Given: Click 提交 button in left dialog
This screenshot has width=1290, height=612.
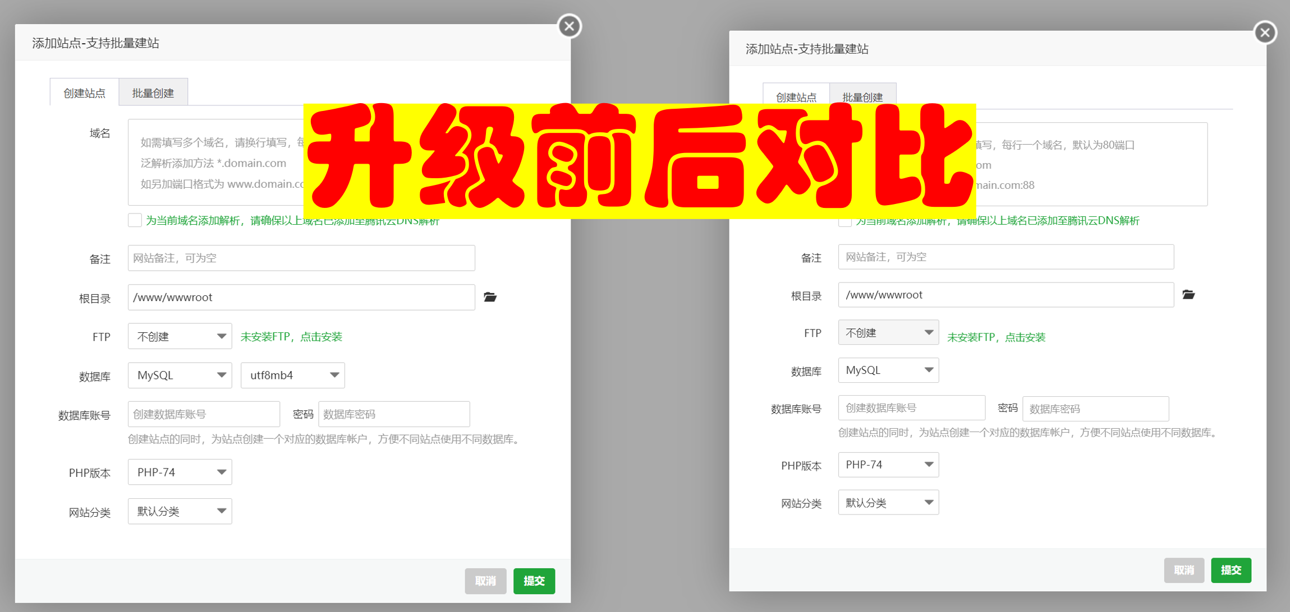Looking at the screenshot, I should tap(534, 581).
